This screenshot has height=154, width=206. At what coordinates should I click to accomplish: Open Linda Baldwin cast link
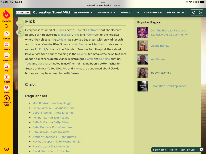point(42,108)
